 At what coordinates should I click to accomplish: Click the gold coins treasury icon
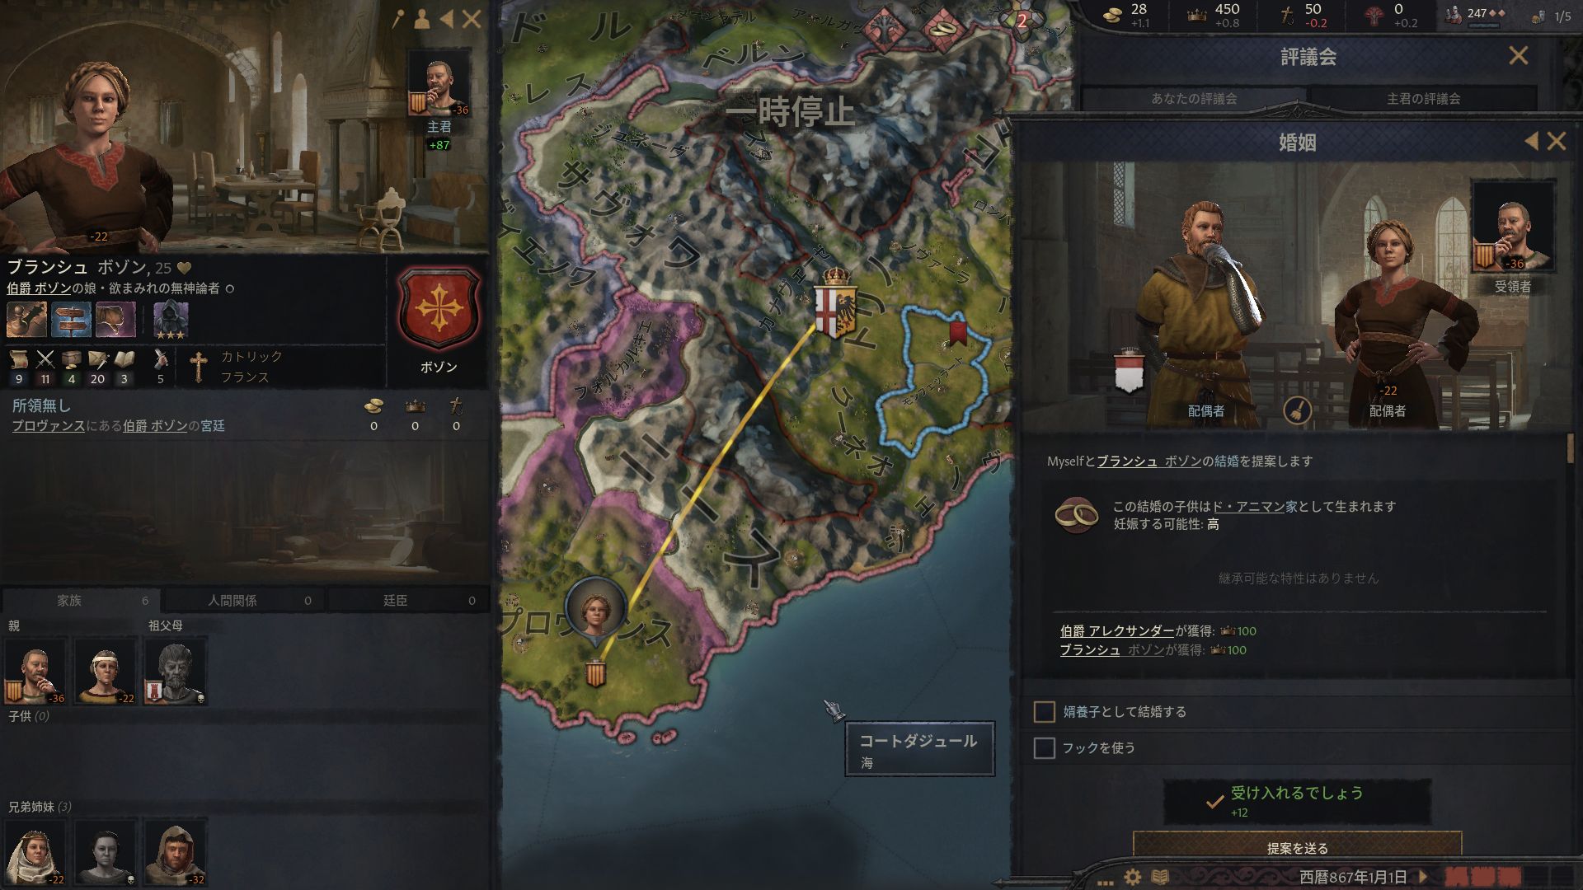click(1112, 14)
